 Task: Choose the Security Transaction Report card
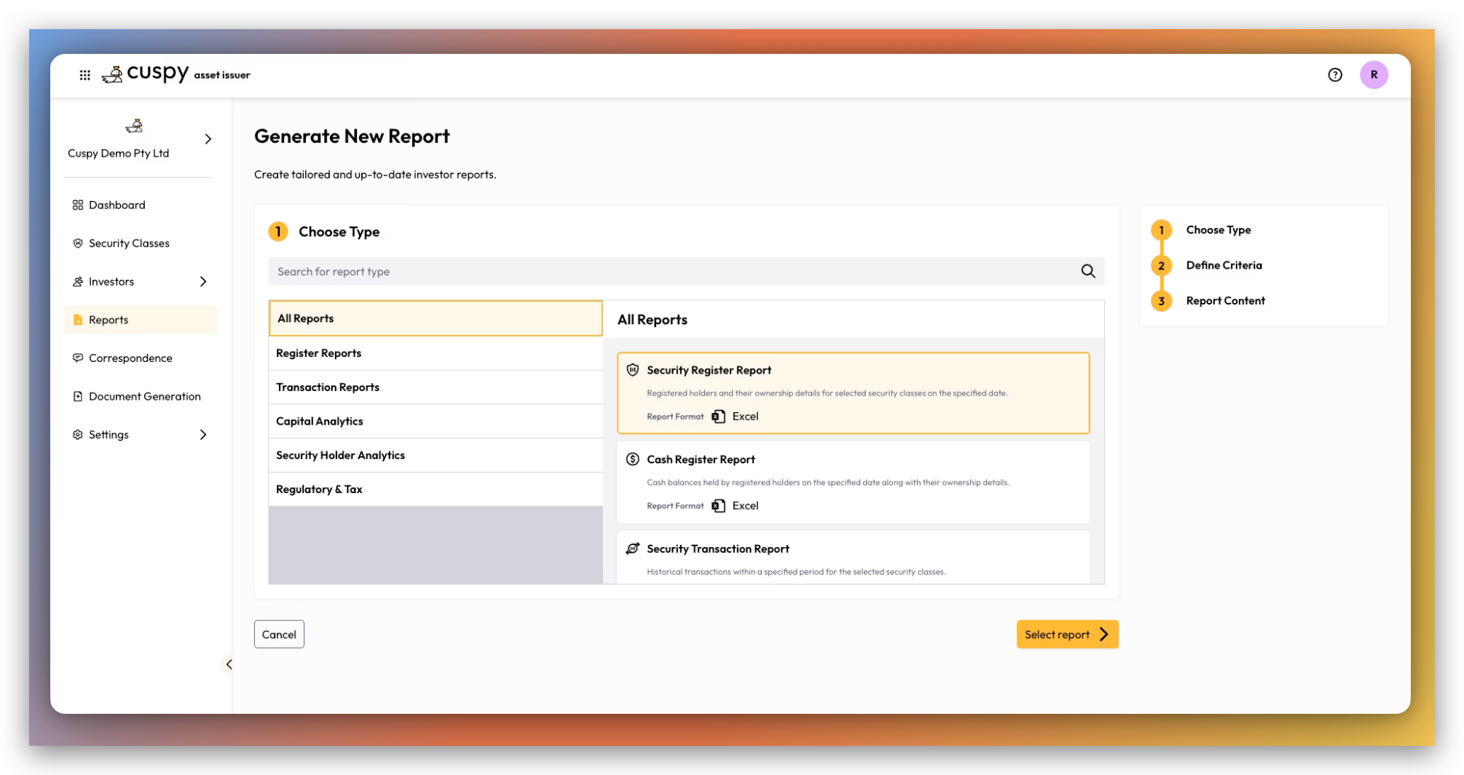click(853, 558)
